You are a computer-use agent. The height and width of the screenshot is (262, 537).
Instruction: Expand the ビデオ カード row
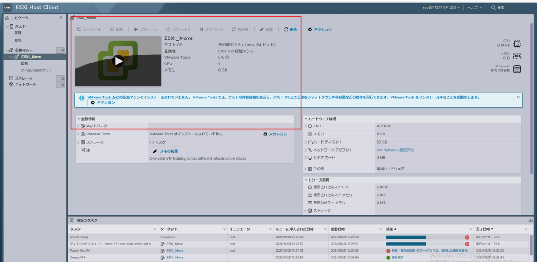pyautogui.click(x=305, y=158)
